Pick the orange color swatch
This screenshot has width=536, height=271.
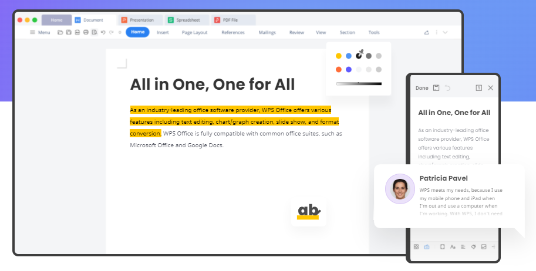tap(338, 69)
